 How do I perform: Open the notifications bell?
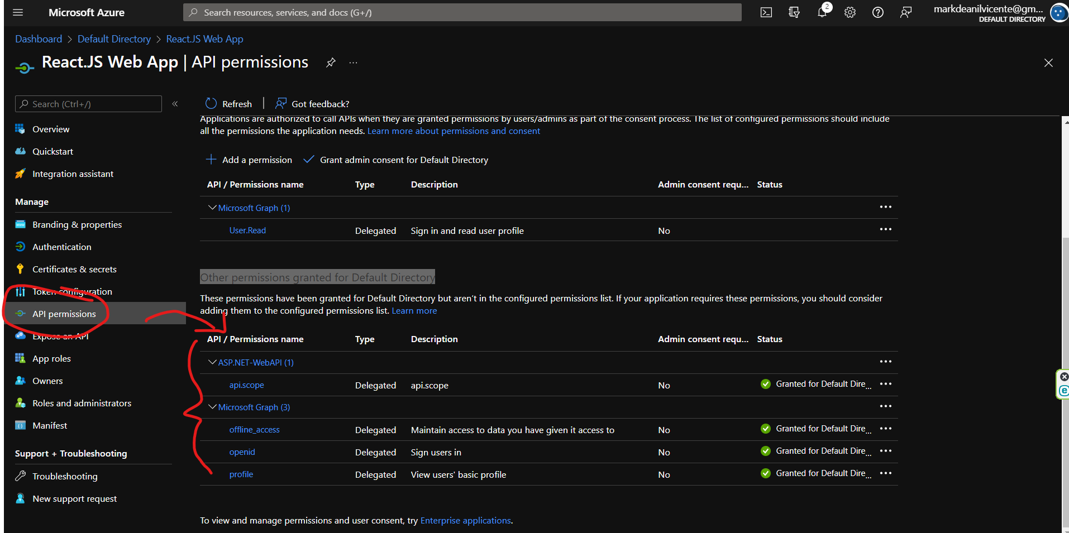(822, 12)
